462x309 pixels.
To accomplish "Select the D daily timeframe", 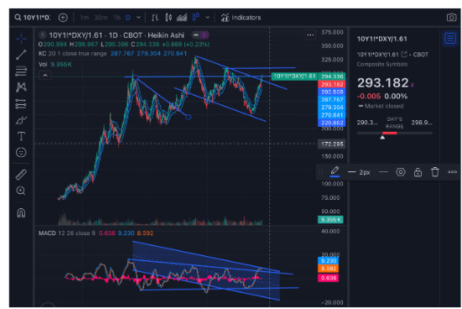I will 128,18.
